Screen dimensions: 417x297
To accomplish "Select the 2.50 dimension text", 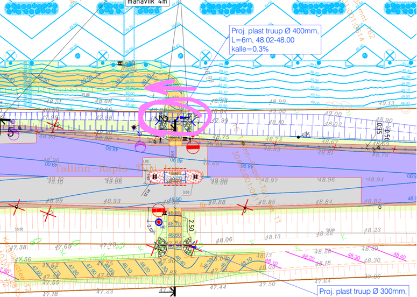I will point(190,224).
